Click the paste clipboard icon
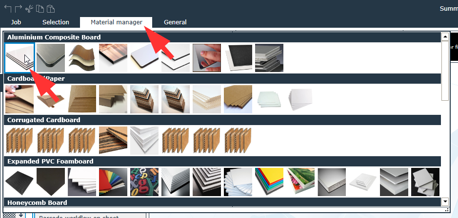The image size is (458, 218). (x=51, y=9)
